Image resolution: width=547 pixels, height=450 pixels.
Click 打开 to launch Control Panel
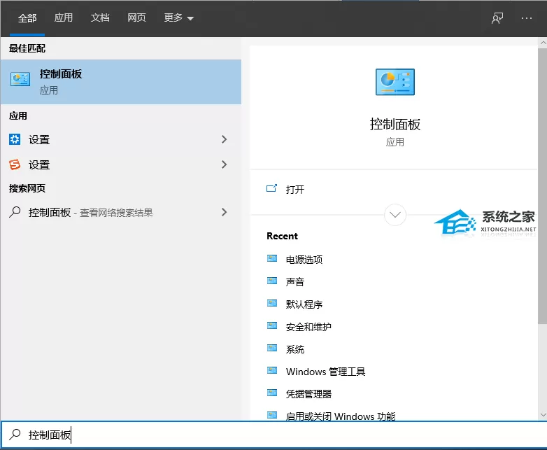[x=295, y=189]
